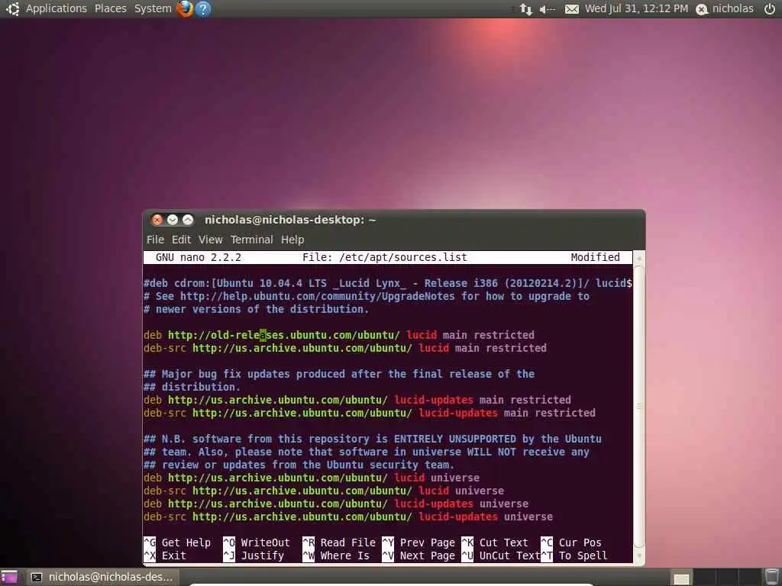Click the '^K Cut Text' nano shortcut
This screenshot has width=782, height=586.
click(x=494, y=543)
